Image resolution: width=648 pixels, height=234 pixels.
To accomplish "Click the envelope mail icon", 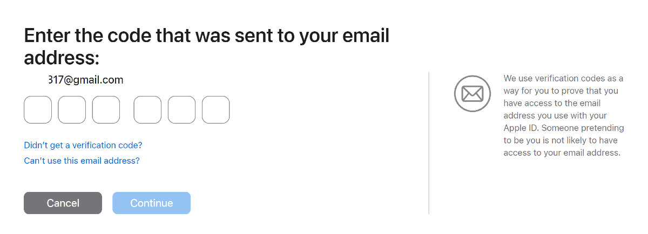I will [x=473, y=94].
